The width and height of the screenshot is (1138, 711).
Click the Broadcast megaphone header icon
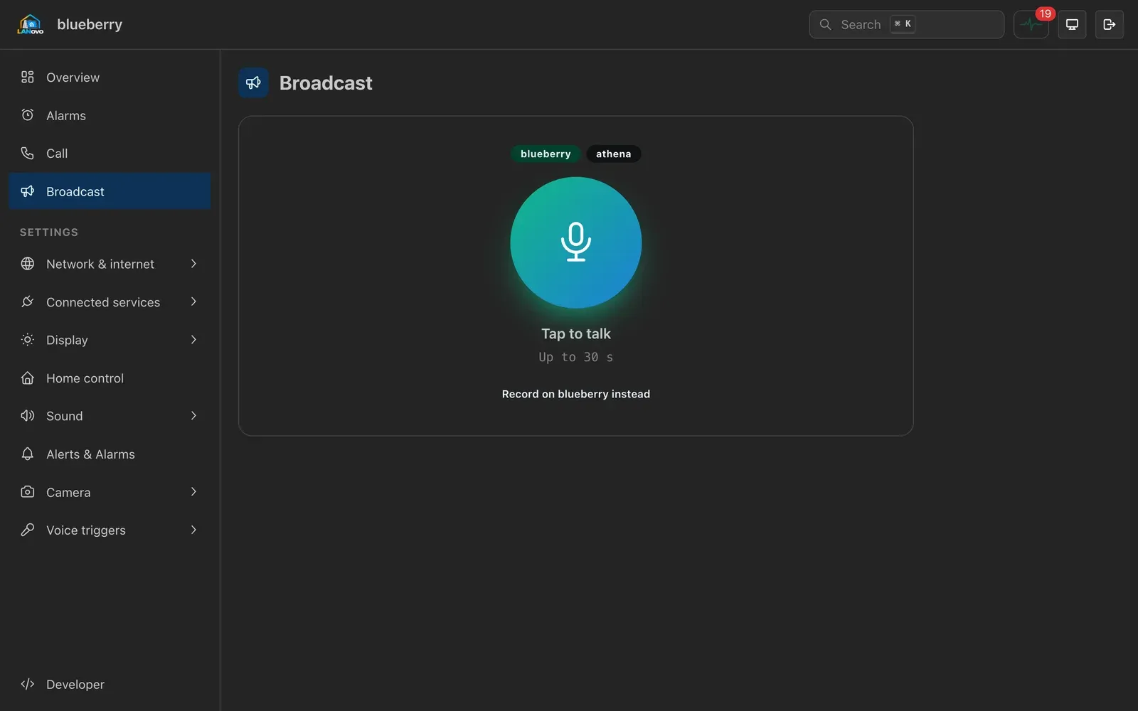tap(253, 82)
